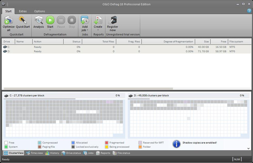Screen dimensions: 253x163
Task: Click 'C: - 27,378 clusters per block' label
Action: coord(27,96)
